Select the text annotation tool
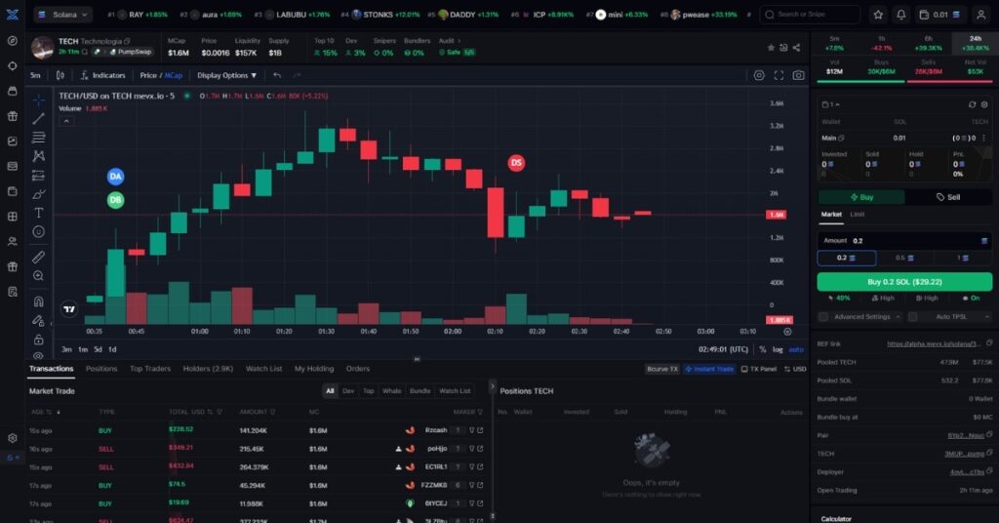 pyautogui.click(x=39, y=213)
